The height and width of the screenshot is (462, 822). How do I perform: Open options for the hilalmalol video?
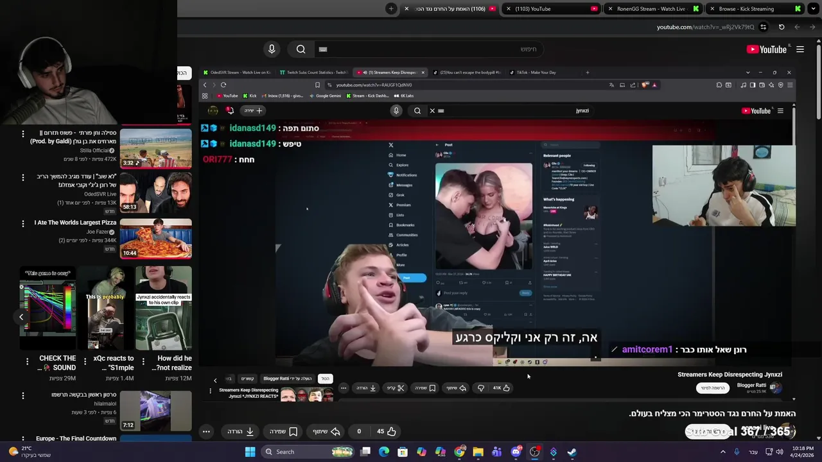point(23,396)
